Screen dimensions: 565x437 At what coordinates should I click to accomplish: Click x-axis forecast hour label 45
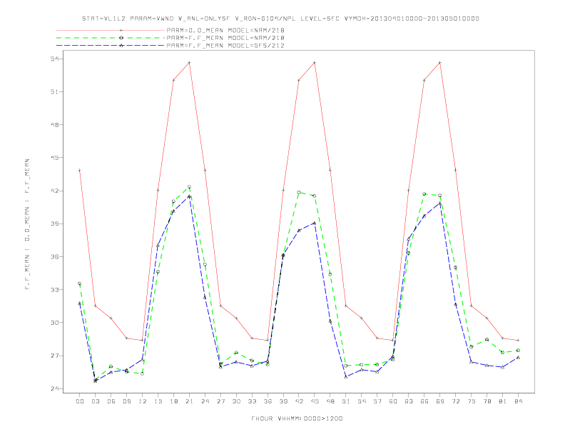(315, 401)
